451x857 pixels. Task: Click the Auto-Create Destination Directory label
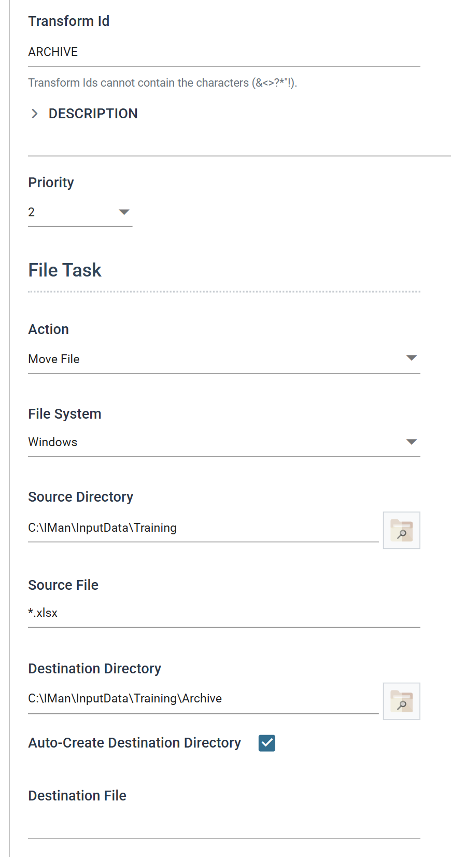coord(135,743)
